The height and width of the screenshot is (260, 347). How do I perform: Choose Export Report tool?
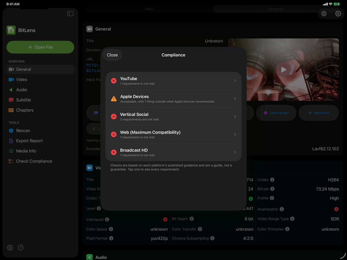pos(40,141)
